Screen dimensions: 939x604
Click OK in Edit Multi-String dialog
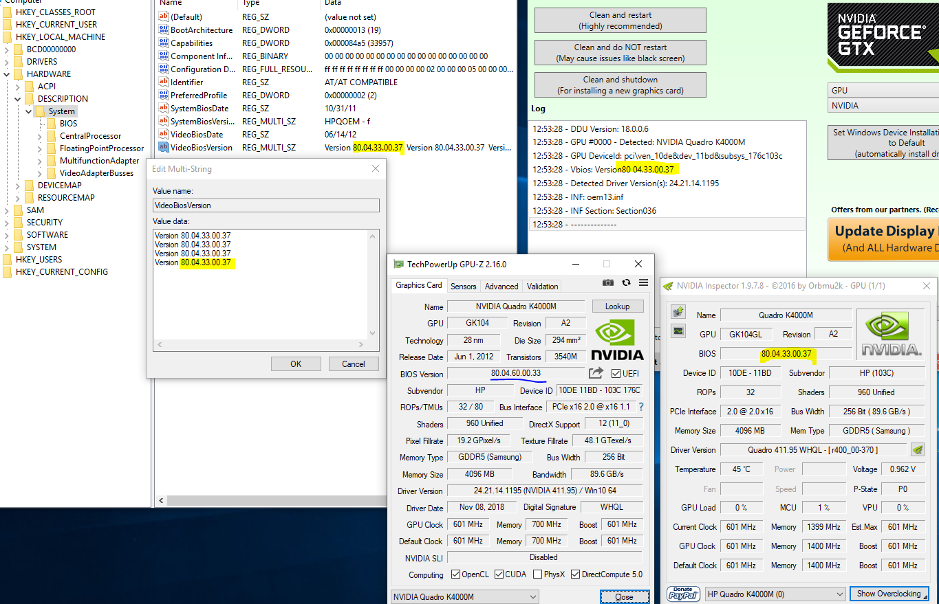(x=296, y=363)
